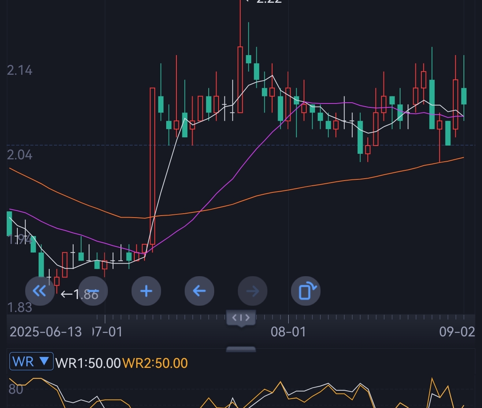Tap the 2.04 price axis label

pyautogui.click(x=20, y=155)
